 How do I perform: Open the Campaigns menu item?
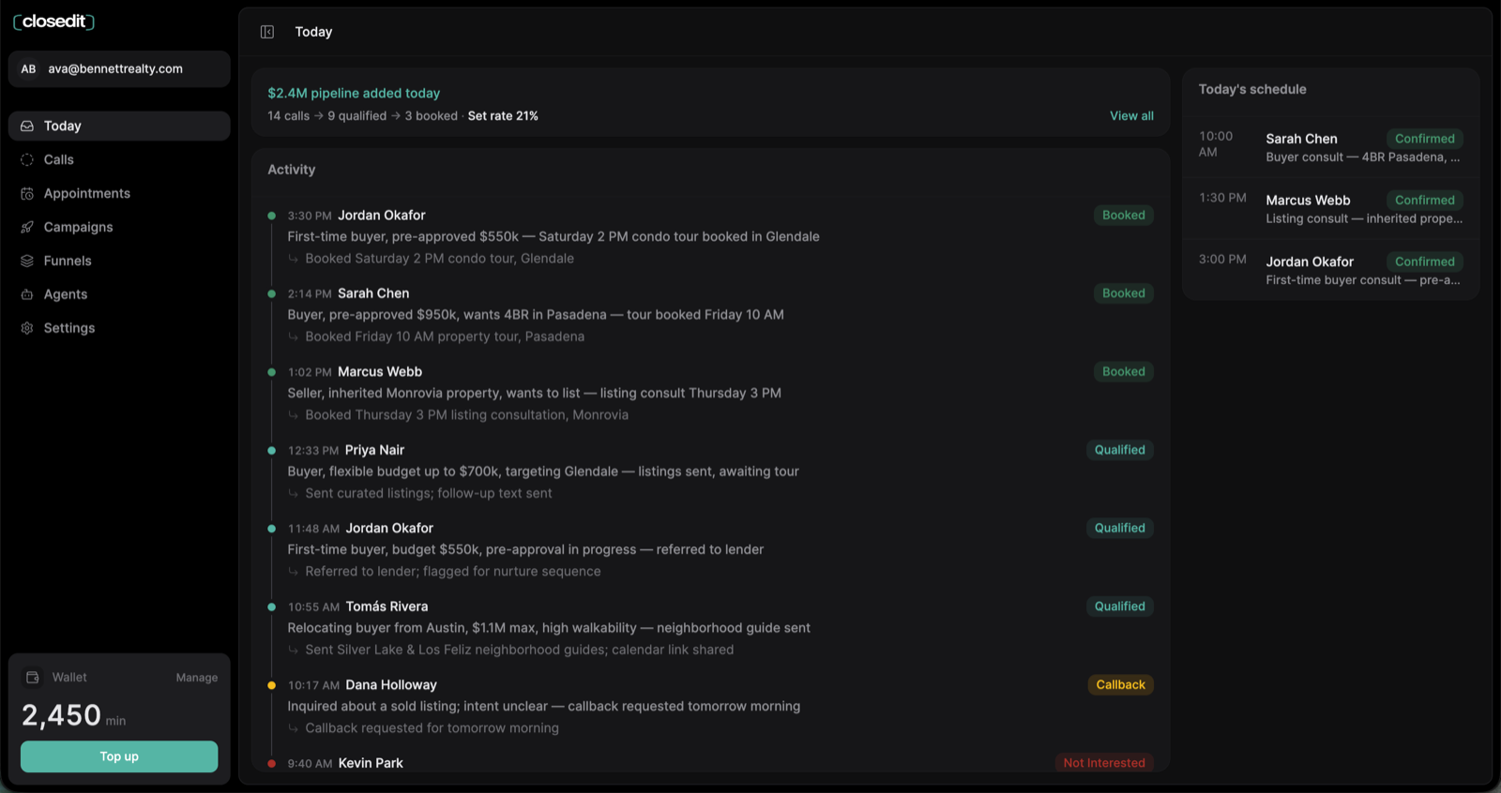[119, 227]
